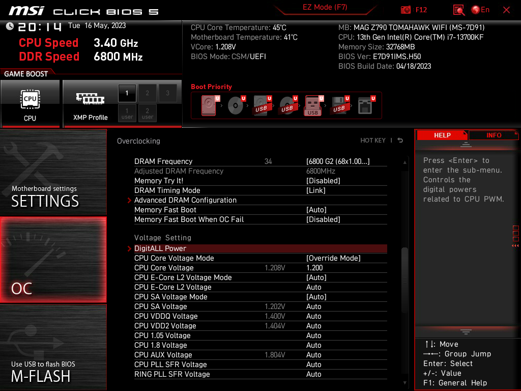The image size is (521, 391).
Task: Select XMP profile 1
Action: 127,93
